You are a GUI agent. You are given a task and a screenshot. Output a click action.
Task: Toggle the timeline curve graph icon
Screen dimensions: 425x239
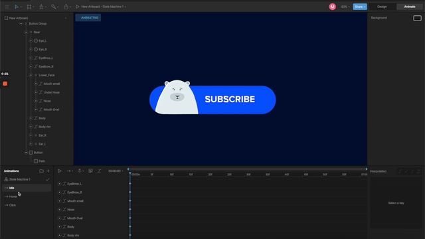tap(99, 171)
